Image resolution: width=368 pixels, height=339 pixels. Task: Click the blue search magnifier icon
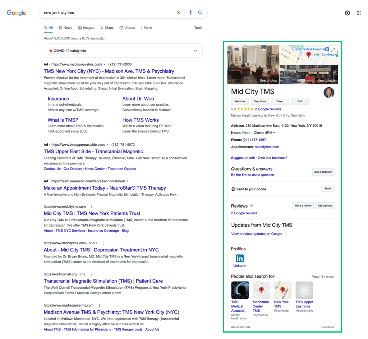pyautogui.click(x=200, y=13)
